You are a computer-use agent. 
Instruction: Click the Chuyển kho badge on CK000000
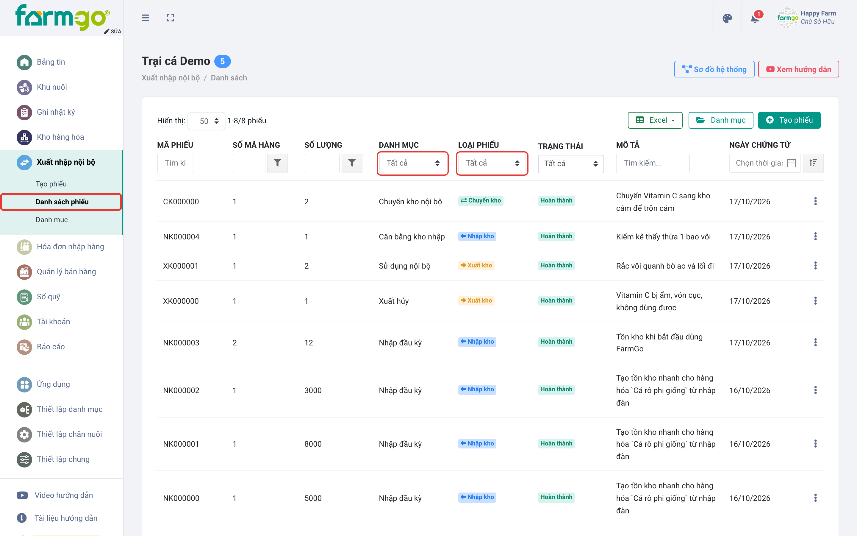point(481,201)
